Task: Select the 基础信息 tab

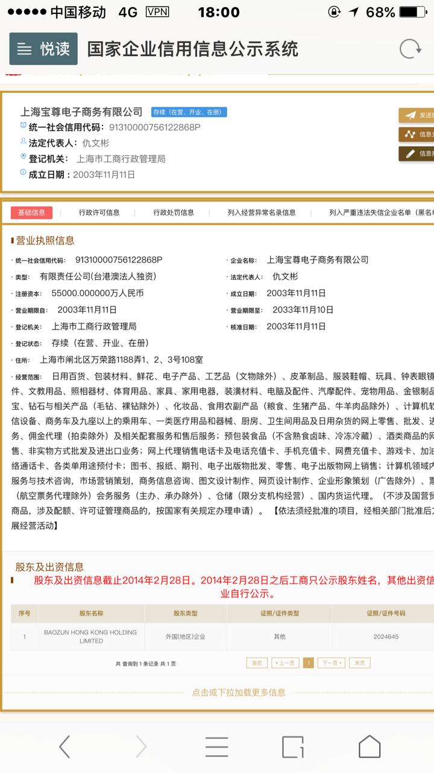Action: click(31, 212)
